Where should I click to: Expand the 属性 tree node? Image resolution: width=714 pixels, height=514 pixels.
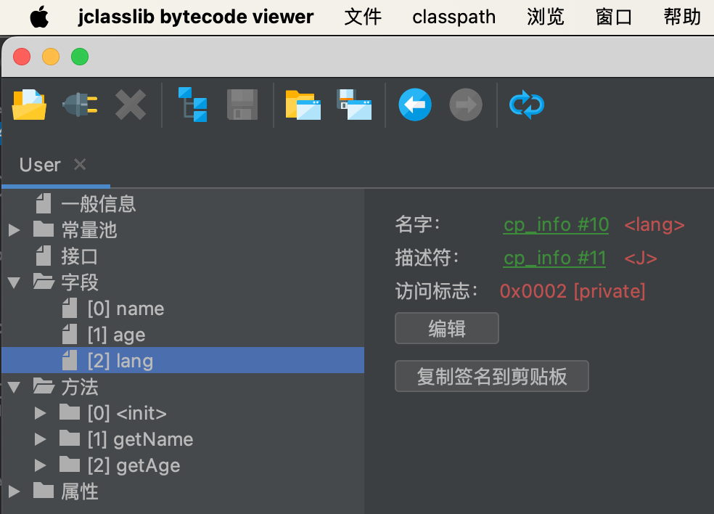[14, 492]
